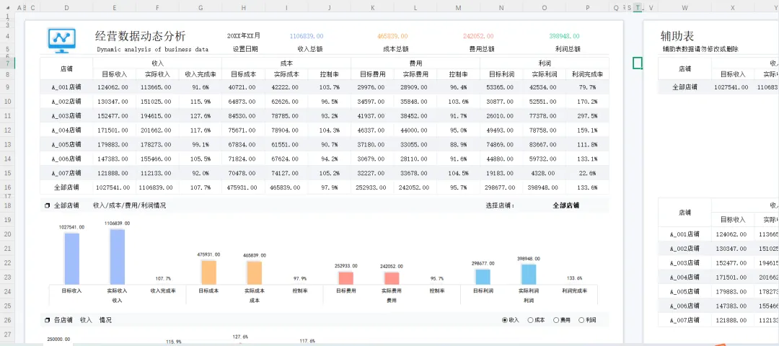Click A_004店铺 in the auxiliary table
The width and height of the screenshot is (779, 346).
click(x=685, y=277)
